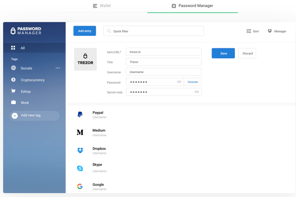Open the Manager account menu

pyautogui.click(x=277, y=31)
